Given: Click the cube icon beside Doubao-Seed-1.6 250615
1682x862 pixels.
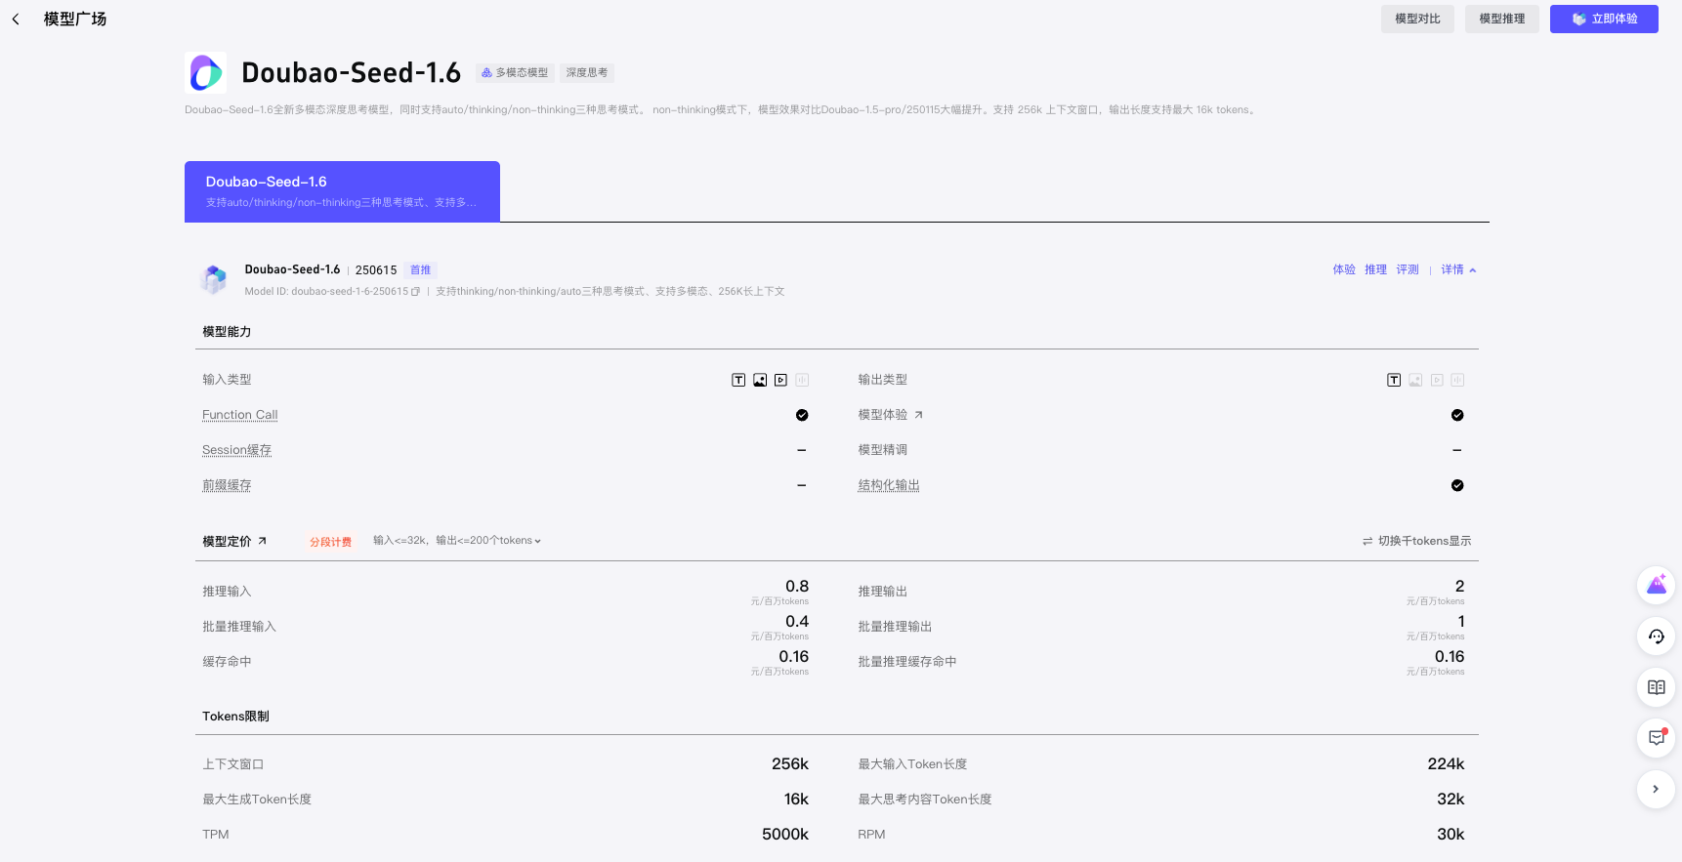Looking at the screenshot, I should (214, 280).
